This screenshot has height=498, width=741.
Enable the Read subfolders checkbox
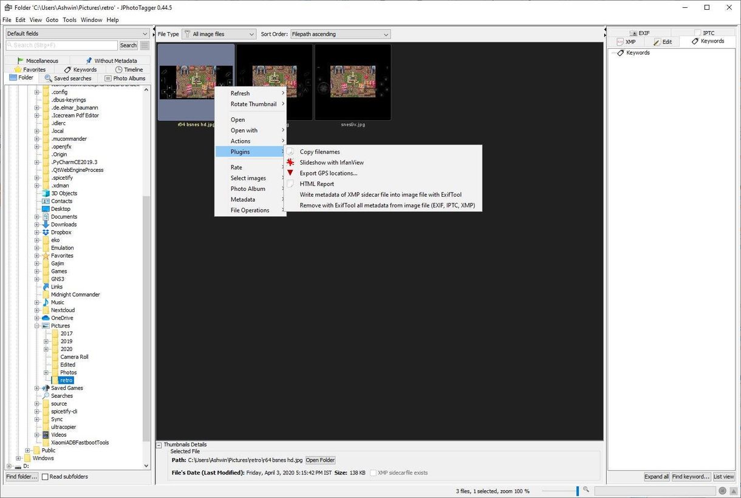[45, 477]
